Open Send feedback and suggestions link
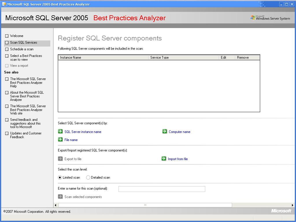 click(x=25, y=123)
